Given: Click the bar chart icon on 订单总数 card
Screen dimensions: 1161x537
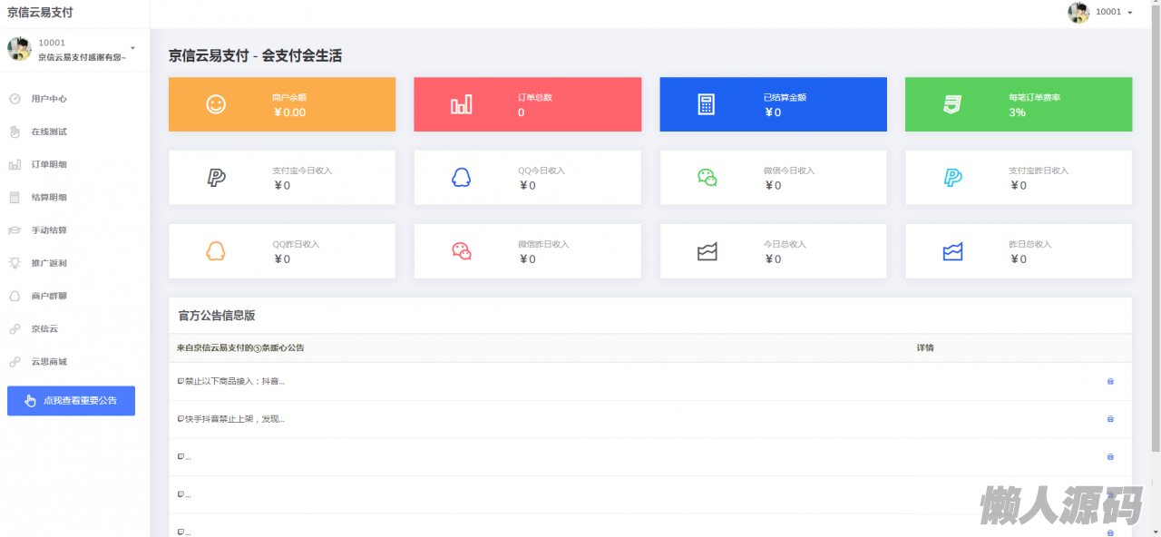Looking at the screenshot, I should click(461, 104).
